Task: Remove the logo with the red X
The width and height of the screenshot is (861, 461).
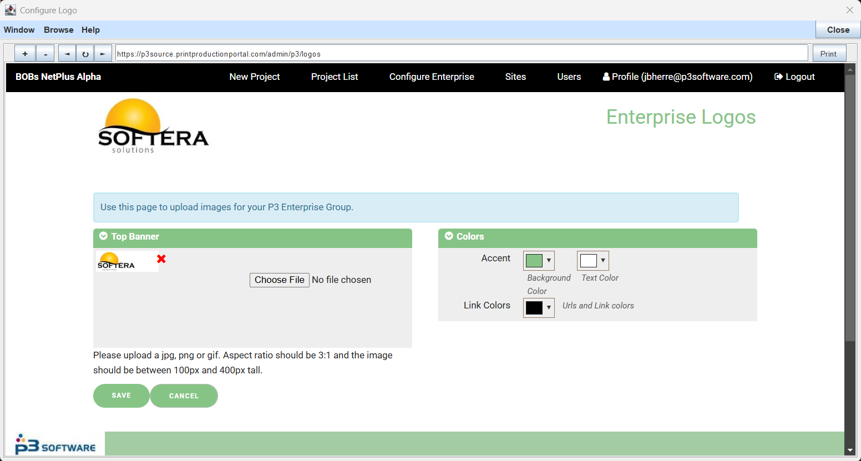Action: 161,259
